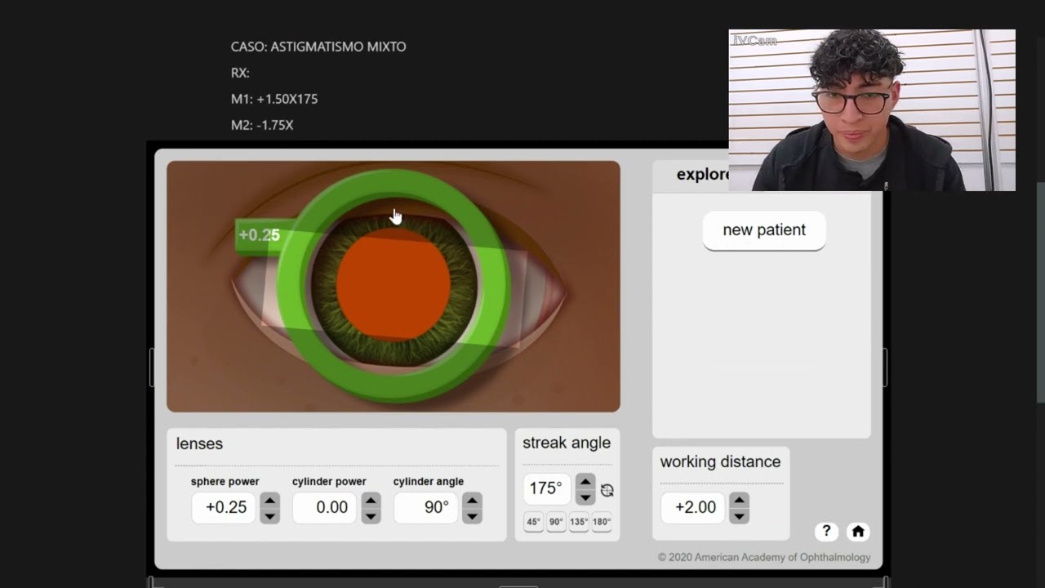The height and width of the screenshot is (588, 1045).
Task: Select the cylinder power value field
Action: pyautogui.click(x=325, y=507)
